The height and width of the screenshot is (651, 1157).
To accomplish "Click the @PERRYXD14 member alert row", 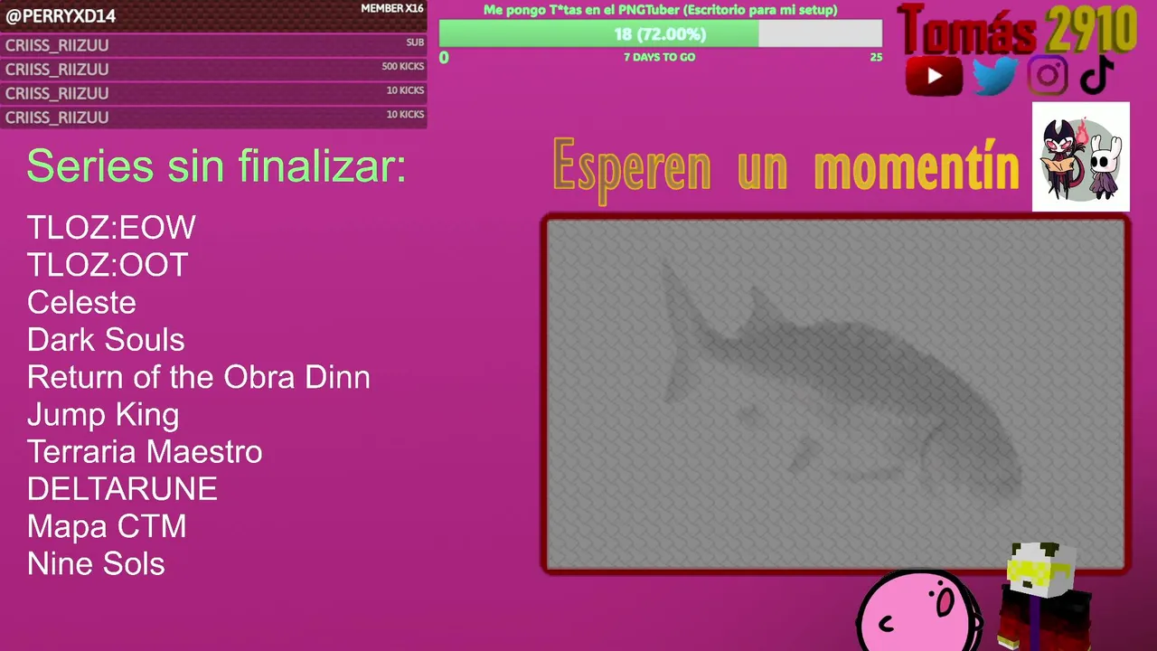I will [213, 16].
